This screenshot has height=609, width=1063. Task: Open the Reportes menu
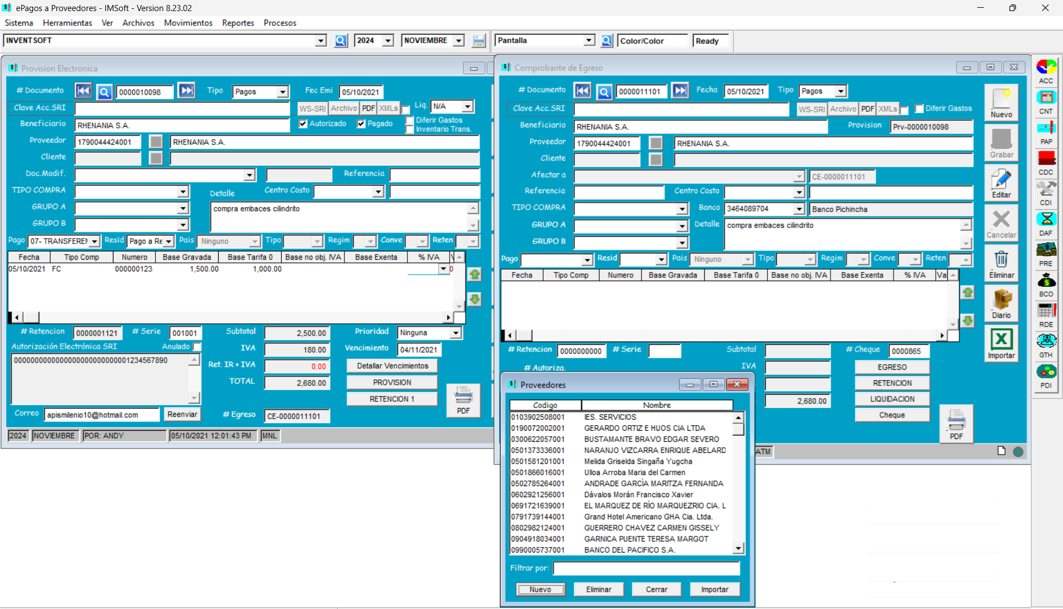(238, 23)
